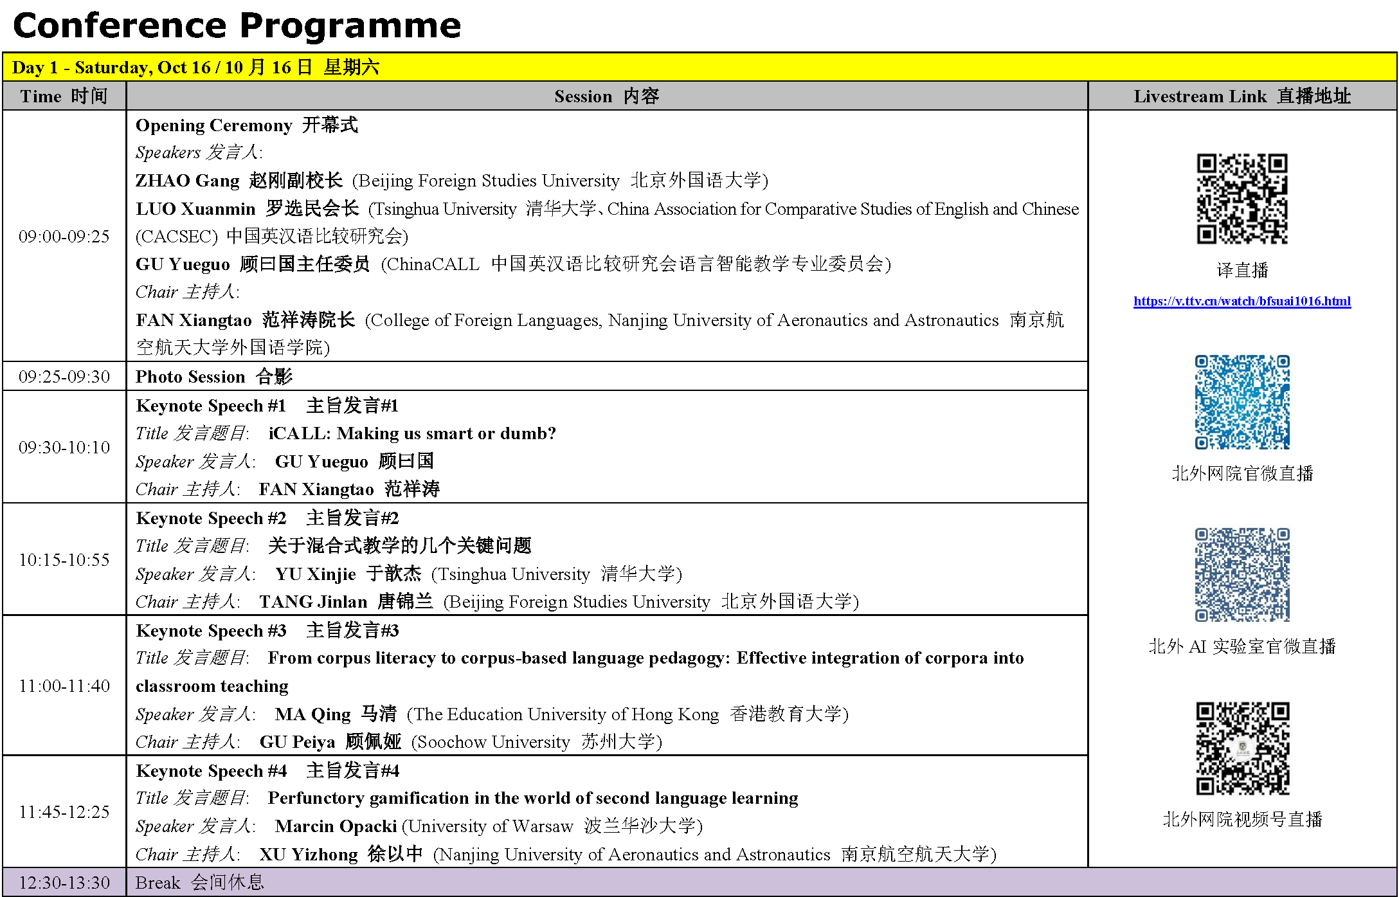Click the Keynote Speech #2 heading

tap(267, 518)
